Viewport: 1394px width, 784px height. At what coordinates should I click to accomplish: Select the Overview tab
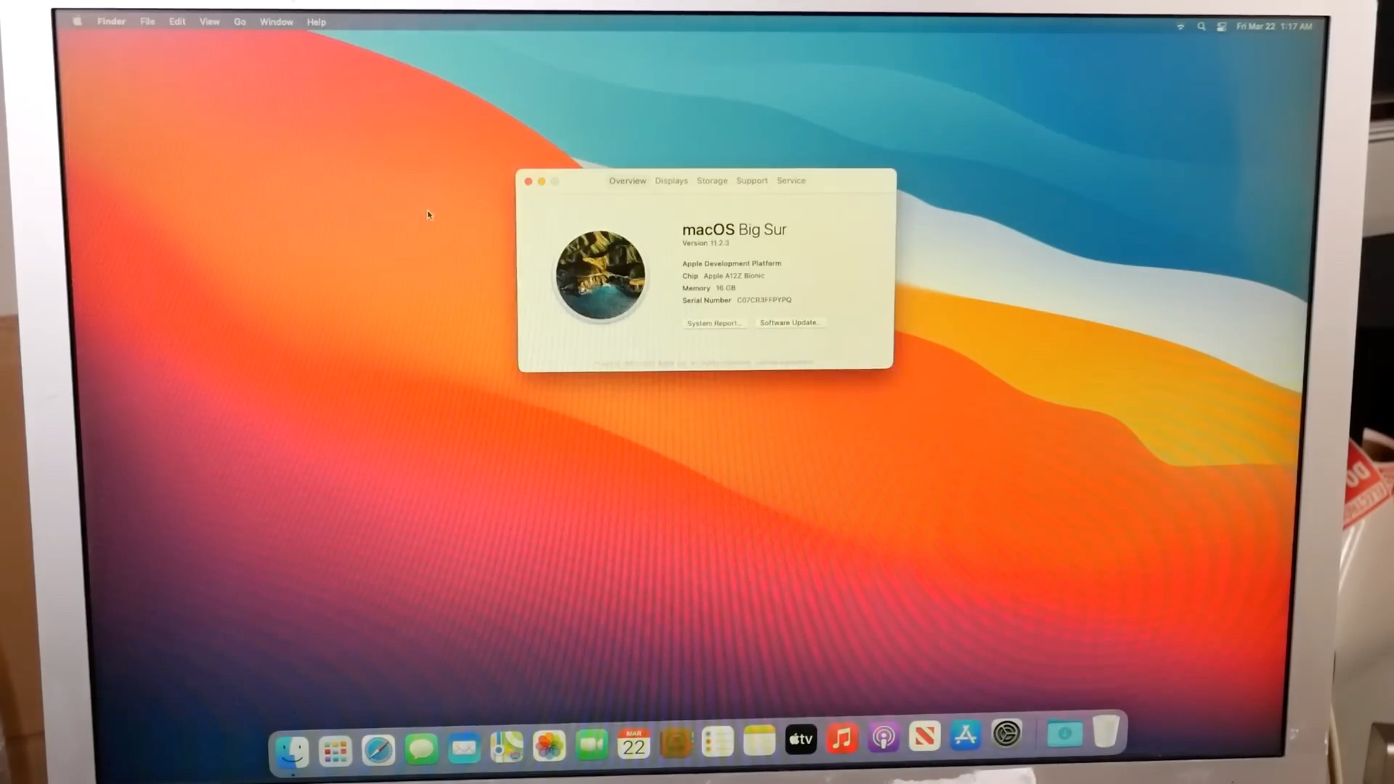pos(627,181)
